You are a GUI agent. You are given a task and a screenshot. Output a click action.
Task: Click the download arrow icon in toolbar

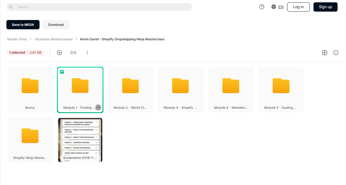pos(59,53)
